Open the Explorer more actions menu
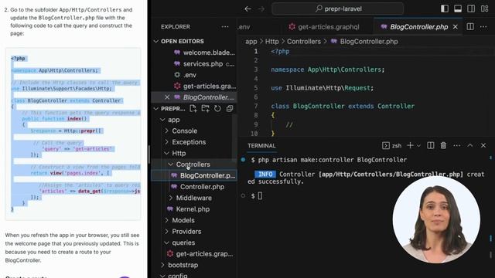Image resolution: width=495 pixels, height=278 pixels. (225, 27)
